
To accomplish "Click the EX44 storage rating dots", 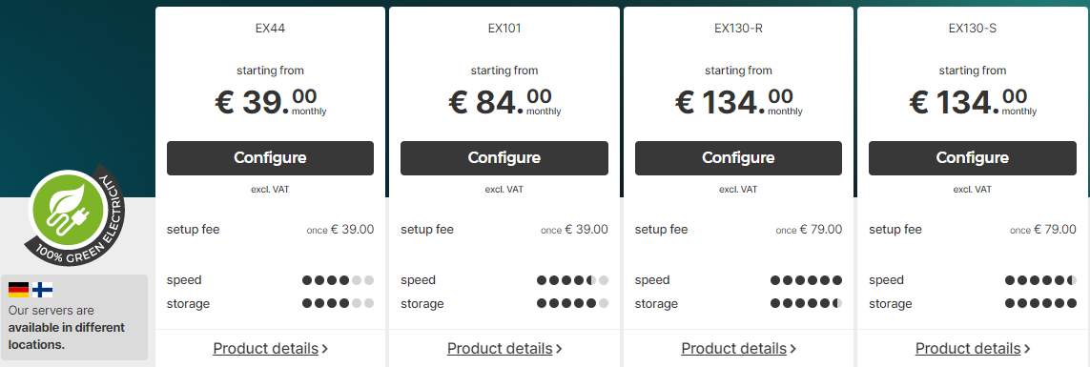I will [x=338, y=304].
